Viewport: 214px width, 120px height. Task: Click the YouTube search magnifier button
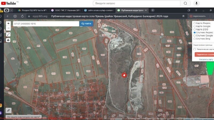(185, 3)
